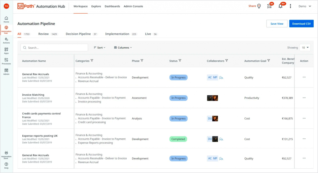Open Actions in the sidebar
Viewport: 318px width, 173px height.
(x=6, y=41)
